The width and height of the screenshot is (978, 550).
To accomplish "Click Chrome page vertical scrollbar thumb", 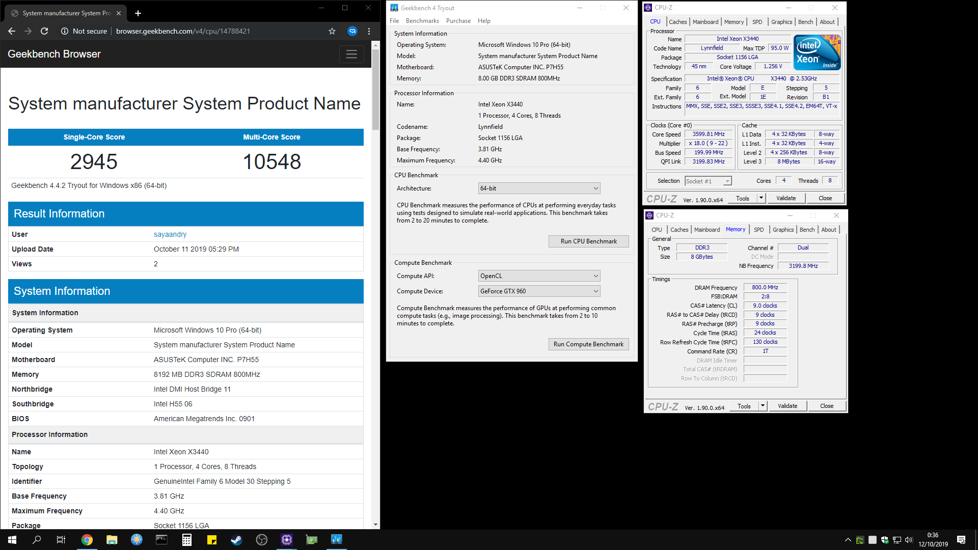I will (375, 89).
